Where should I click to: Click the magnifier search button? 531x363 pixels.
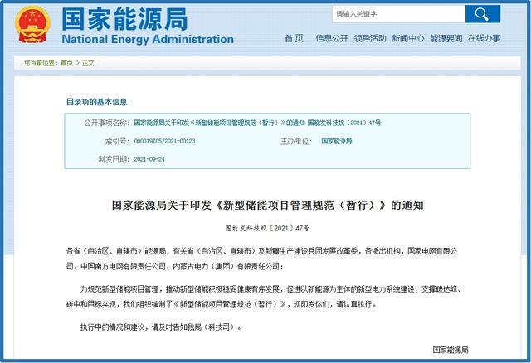click(482, 14)
